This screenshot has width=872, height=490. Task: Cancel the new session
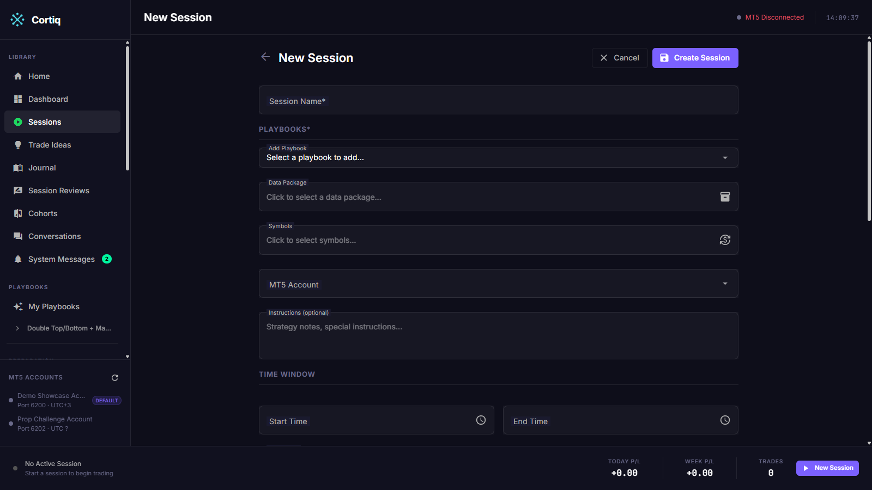620,58
